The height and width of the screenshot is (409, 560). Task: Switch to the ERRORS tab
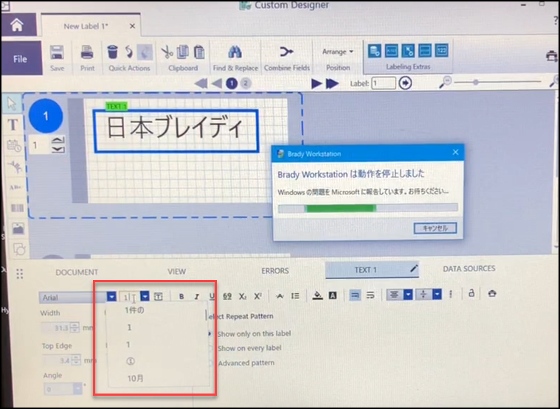point(274,270)
